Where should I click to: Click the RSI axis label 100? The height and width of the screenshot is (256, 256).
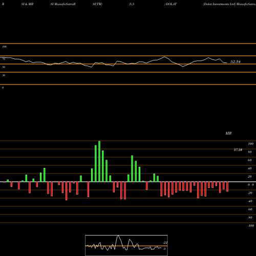(5, 47)
